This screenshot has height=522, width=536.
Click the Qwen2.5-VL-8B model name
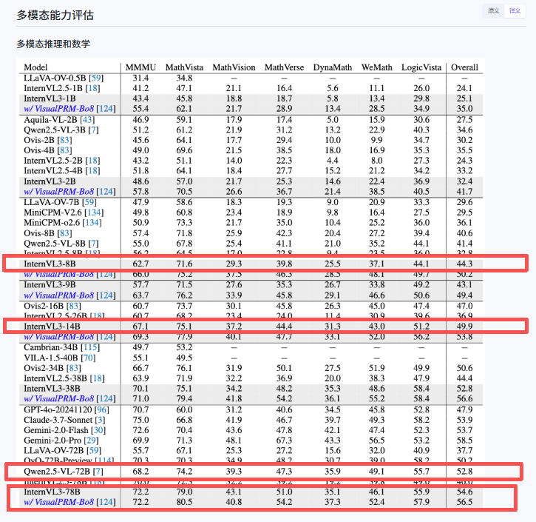tap(55, 244)
